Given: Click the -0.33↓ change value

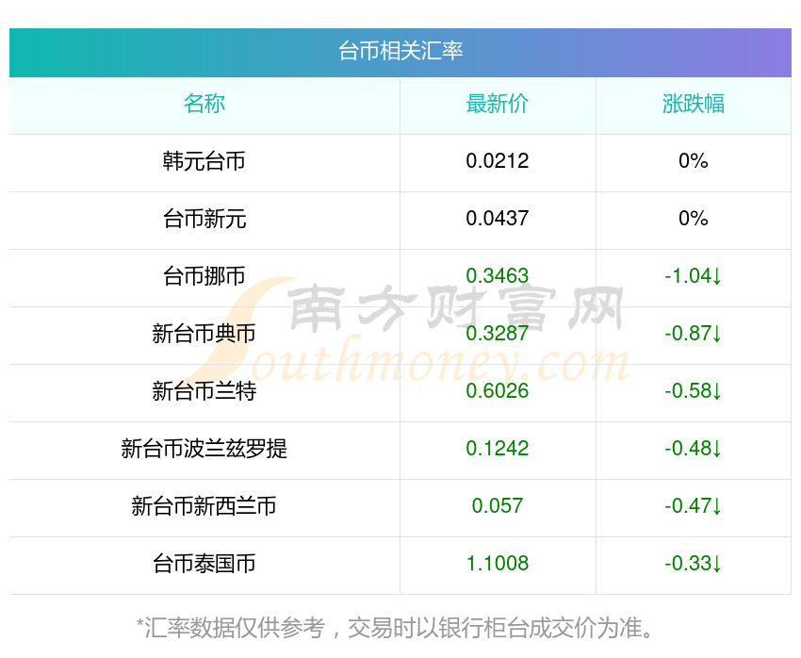Looking at the screenshot, I should [x=694, y=564].
